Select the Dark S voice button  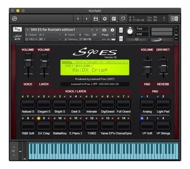[x=76, y=104]
